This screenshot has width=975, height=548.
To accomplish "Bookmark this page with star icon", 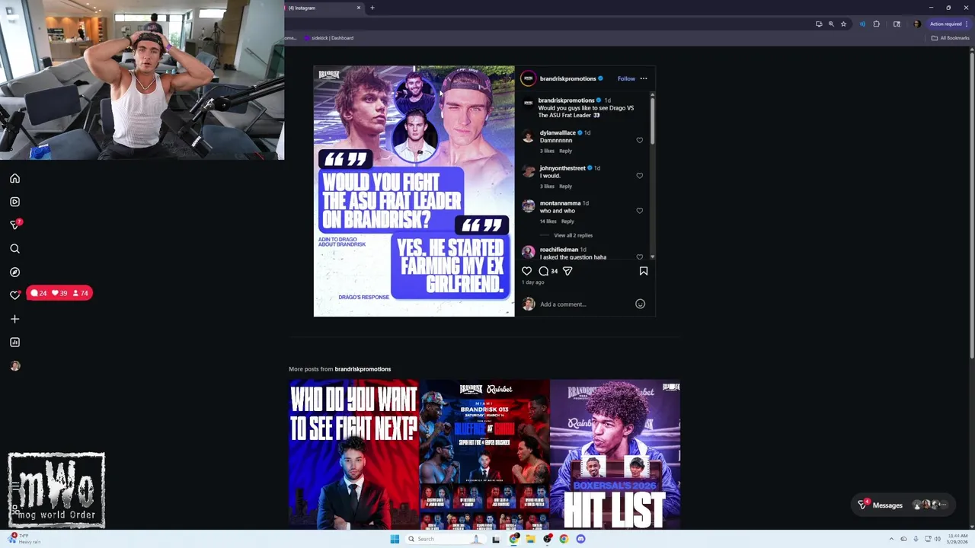I will (843, 24).
